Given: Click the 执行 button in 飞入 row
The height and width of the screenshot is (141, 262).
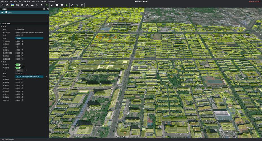Looking at the screenshot, I should pyautogui.click(x=19, y=71).
